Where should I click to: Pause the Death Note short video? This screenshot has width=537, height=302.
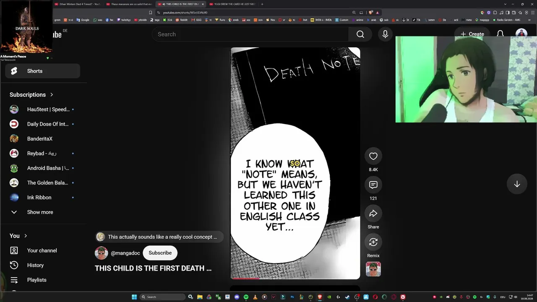coord(295,163)
